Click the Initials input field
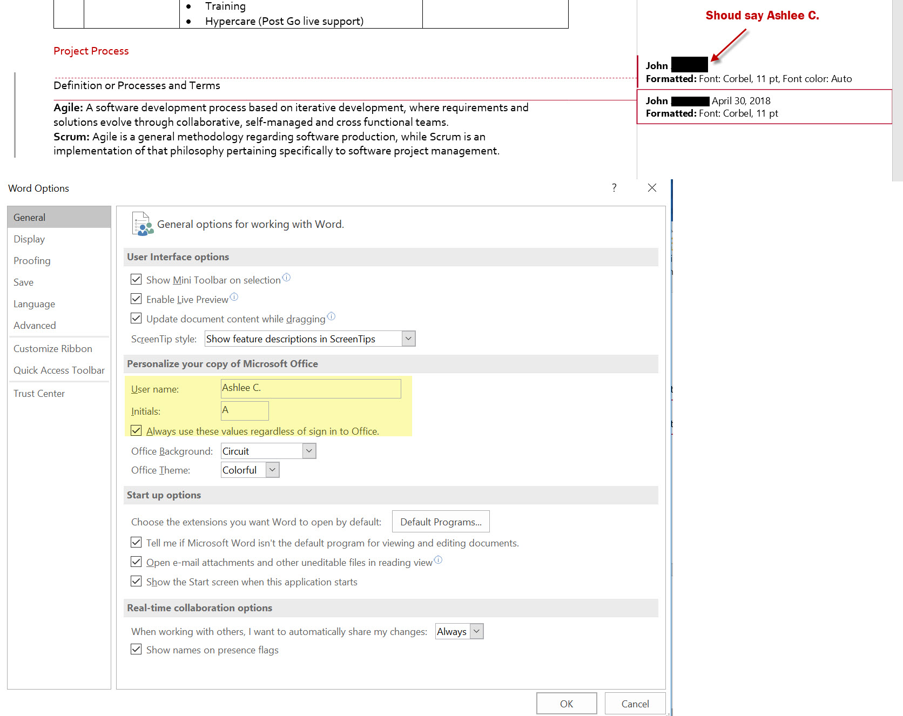903x716 pixels. (x=245, y=410)
